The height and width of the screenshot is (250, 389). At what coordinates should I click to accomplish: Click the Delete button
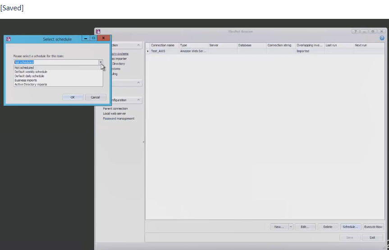click(328, 227)
